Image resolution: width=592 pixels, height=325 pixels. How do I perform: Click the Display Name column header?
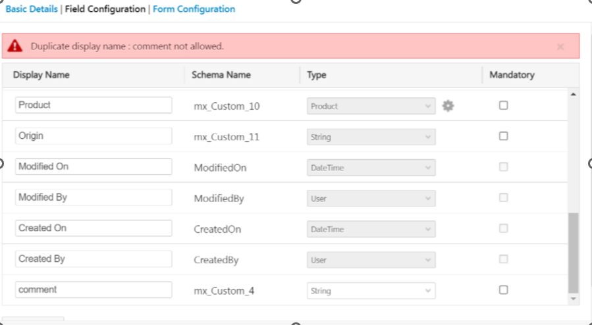point(41,75)
